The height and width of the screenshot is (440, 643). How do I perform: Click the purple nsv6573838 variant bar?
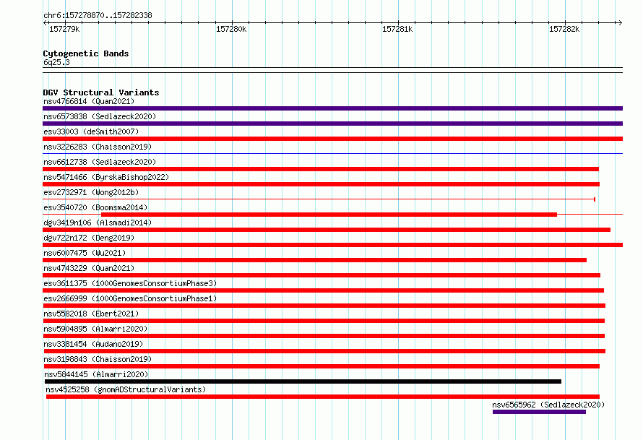tap(332, 124)
